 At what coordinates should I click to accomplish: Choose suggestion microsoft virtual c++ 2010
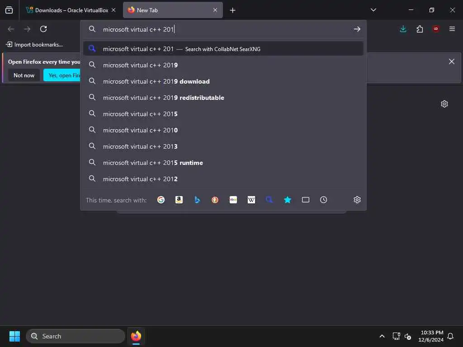coord(223,130)
